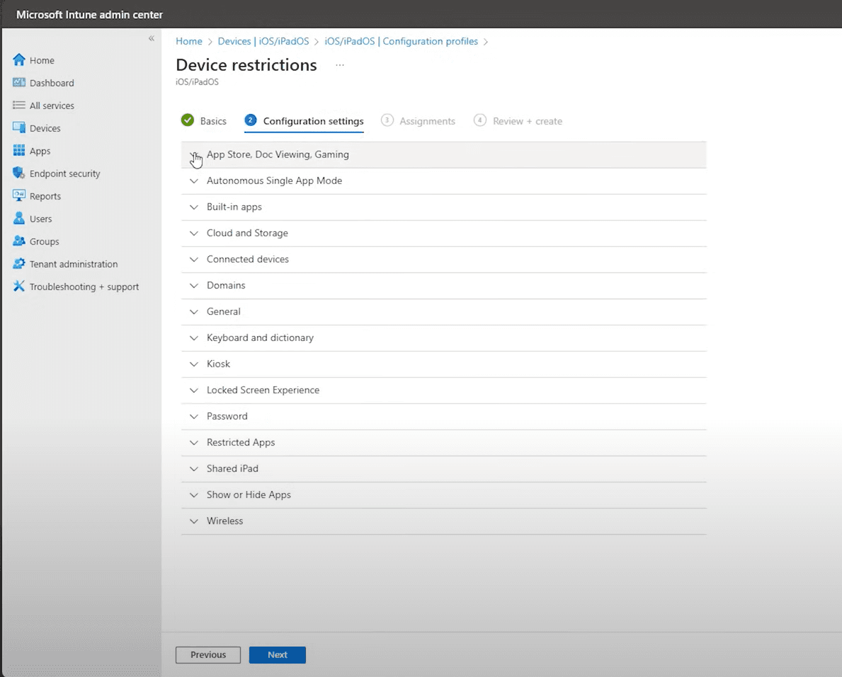The width and height of the screenshot is (842, 677).
Task: Expand the Password configuration group
Action: tap(227, 416)
